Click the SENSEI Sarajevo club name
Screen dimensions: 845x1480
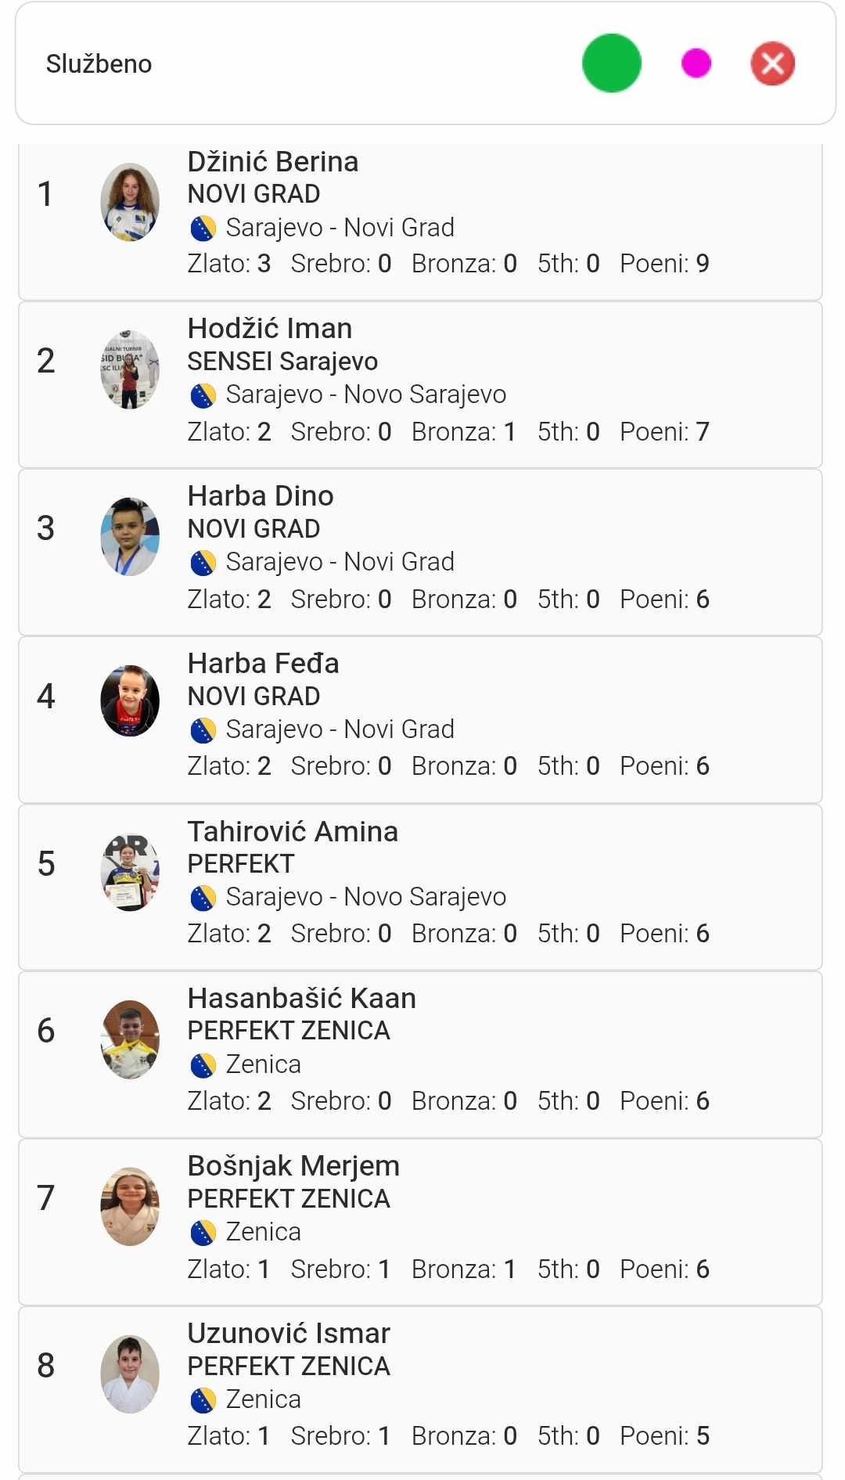282,362
